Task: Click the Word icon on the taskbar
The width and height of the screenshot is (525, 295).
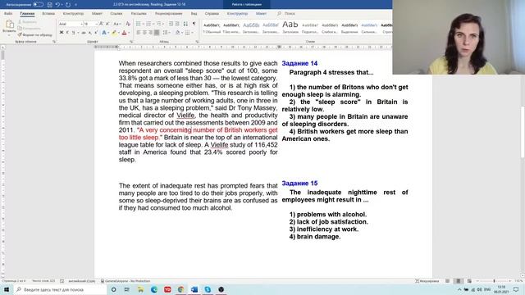Action: point(194,289)
